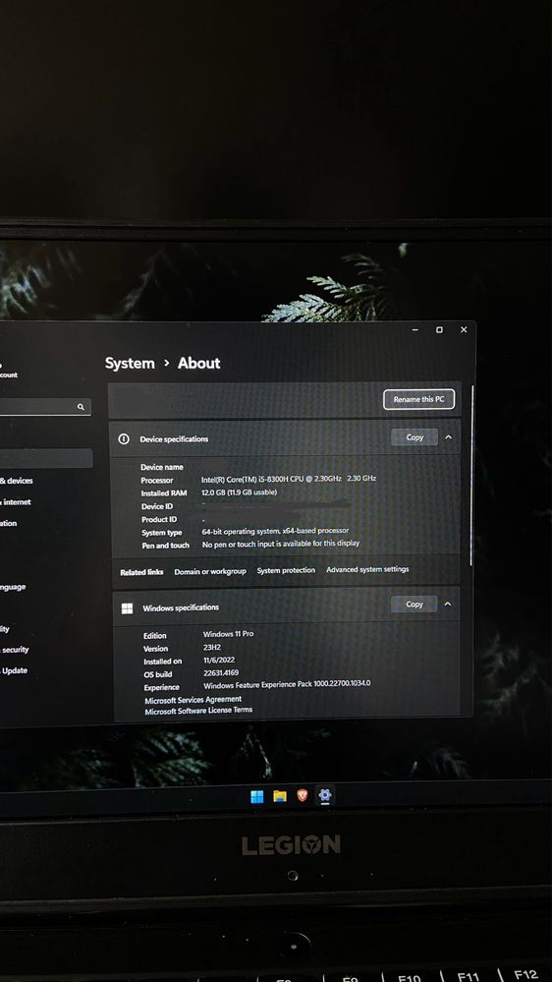Open Microsoft Services Agreement
The image size is (552, 982).
[193, 700]
